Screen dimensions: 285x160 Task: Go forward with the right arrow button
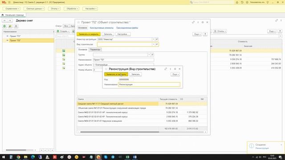(10, 20)
